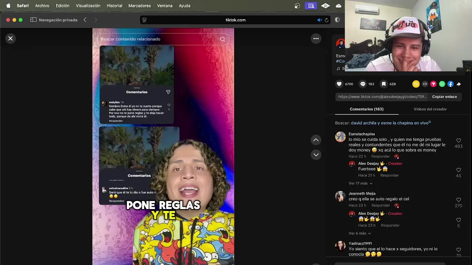Like the video with the heart icon

339,84
